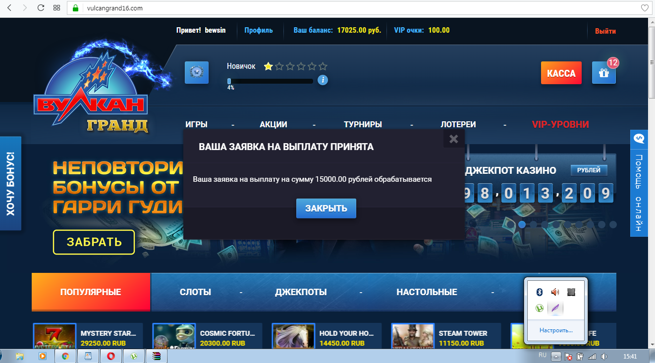The width and height of the screenshot is (655, 363).
Task: Switch to the ДЖЕКПОТЫ tab
Action: [301, 292]
